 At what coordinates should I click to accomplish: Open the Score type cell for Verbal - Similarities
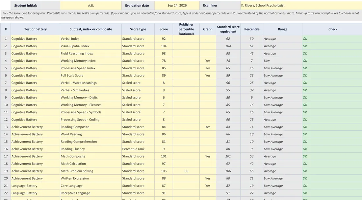coord(138,90)
